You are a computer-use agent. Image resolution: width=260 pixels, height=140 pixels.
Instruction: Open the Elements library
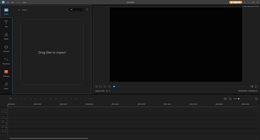pyautogui.click(x=6, y=73)
